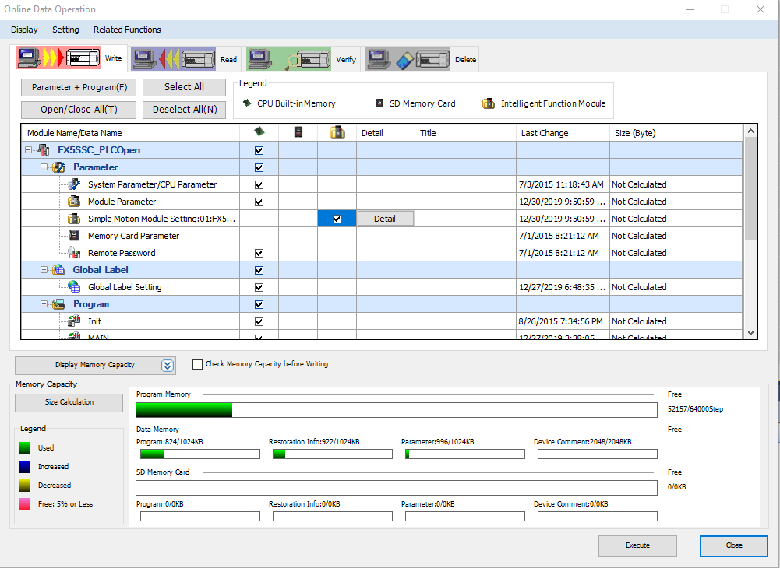
Task: Click the Size Calculation button
Action: click(69, 402)
